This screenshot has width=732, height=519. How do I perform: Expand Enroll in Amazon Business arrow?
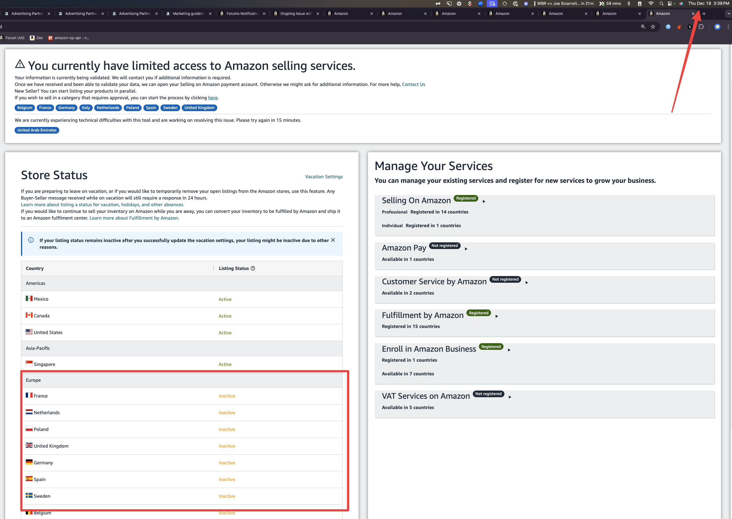(x=509, y=350)
